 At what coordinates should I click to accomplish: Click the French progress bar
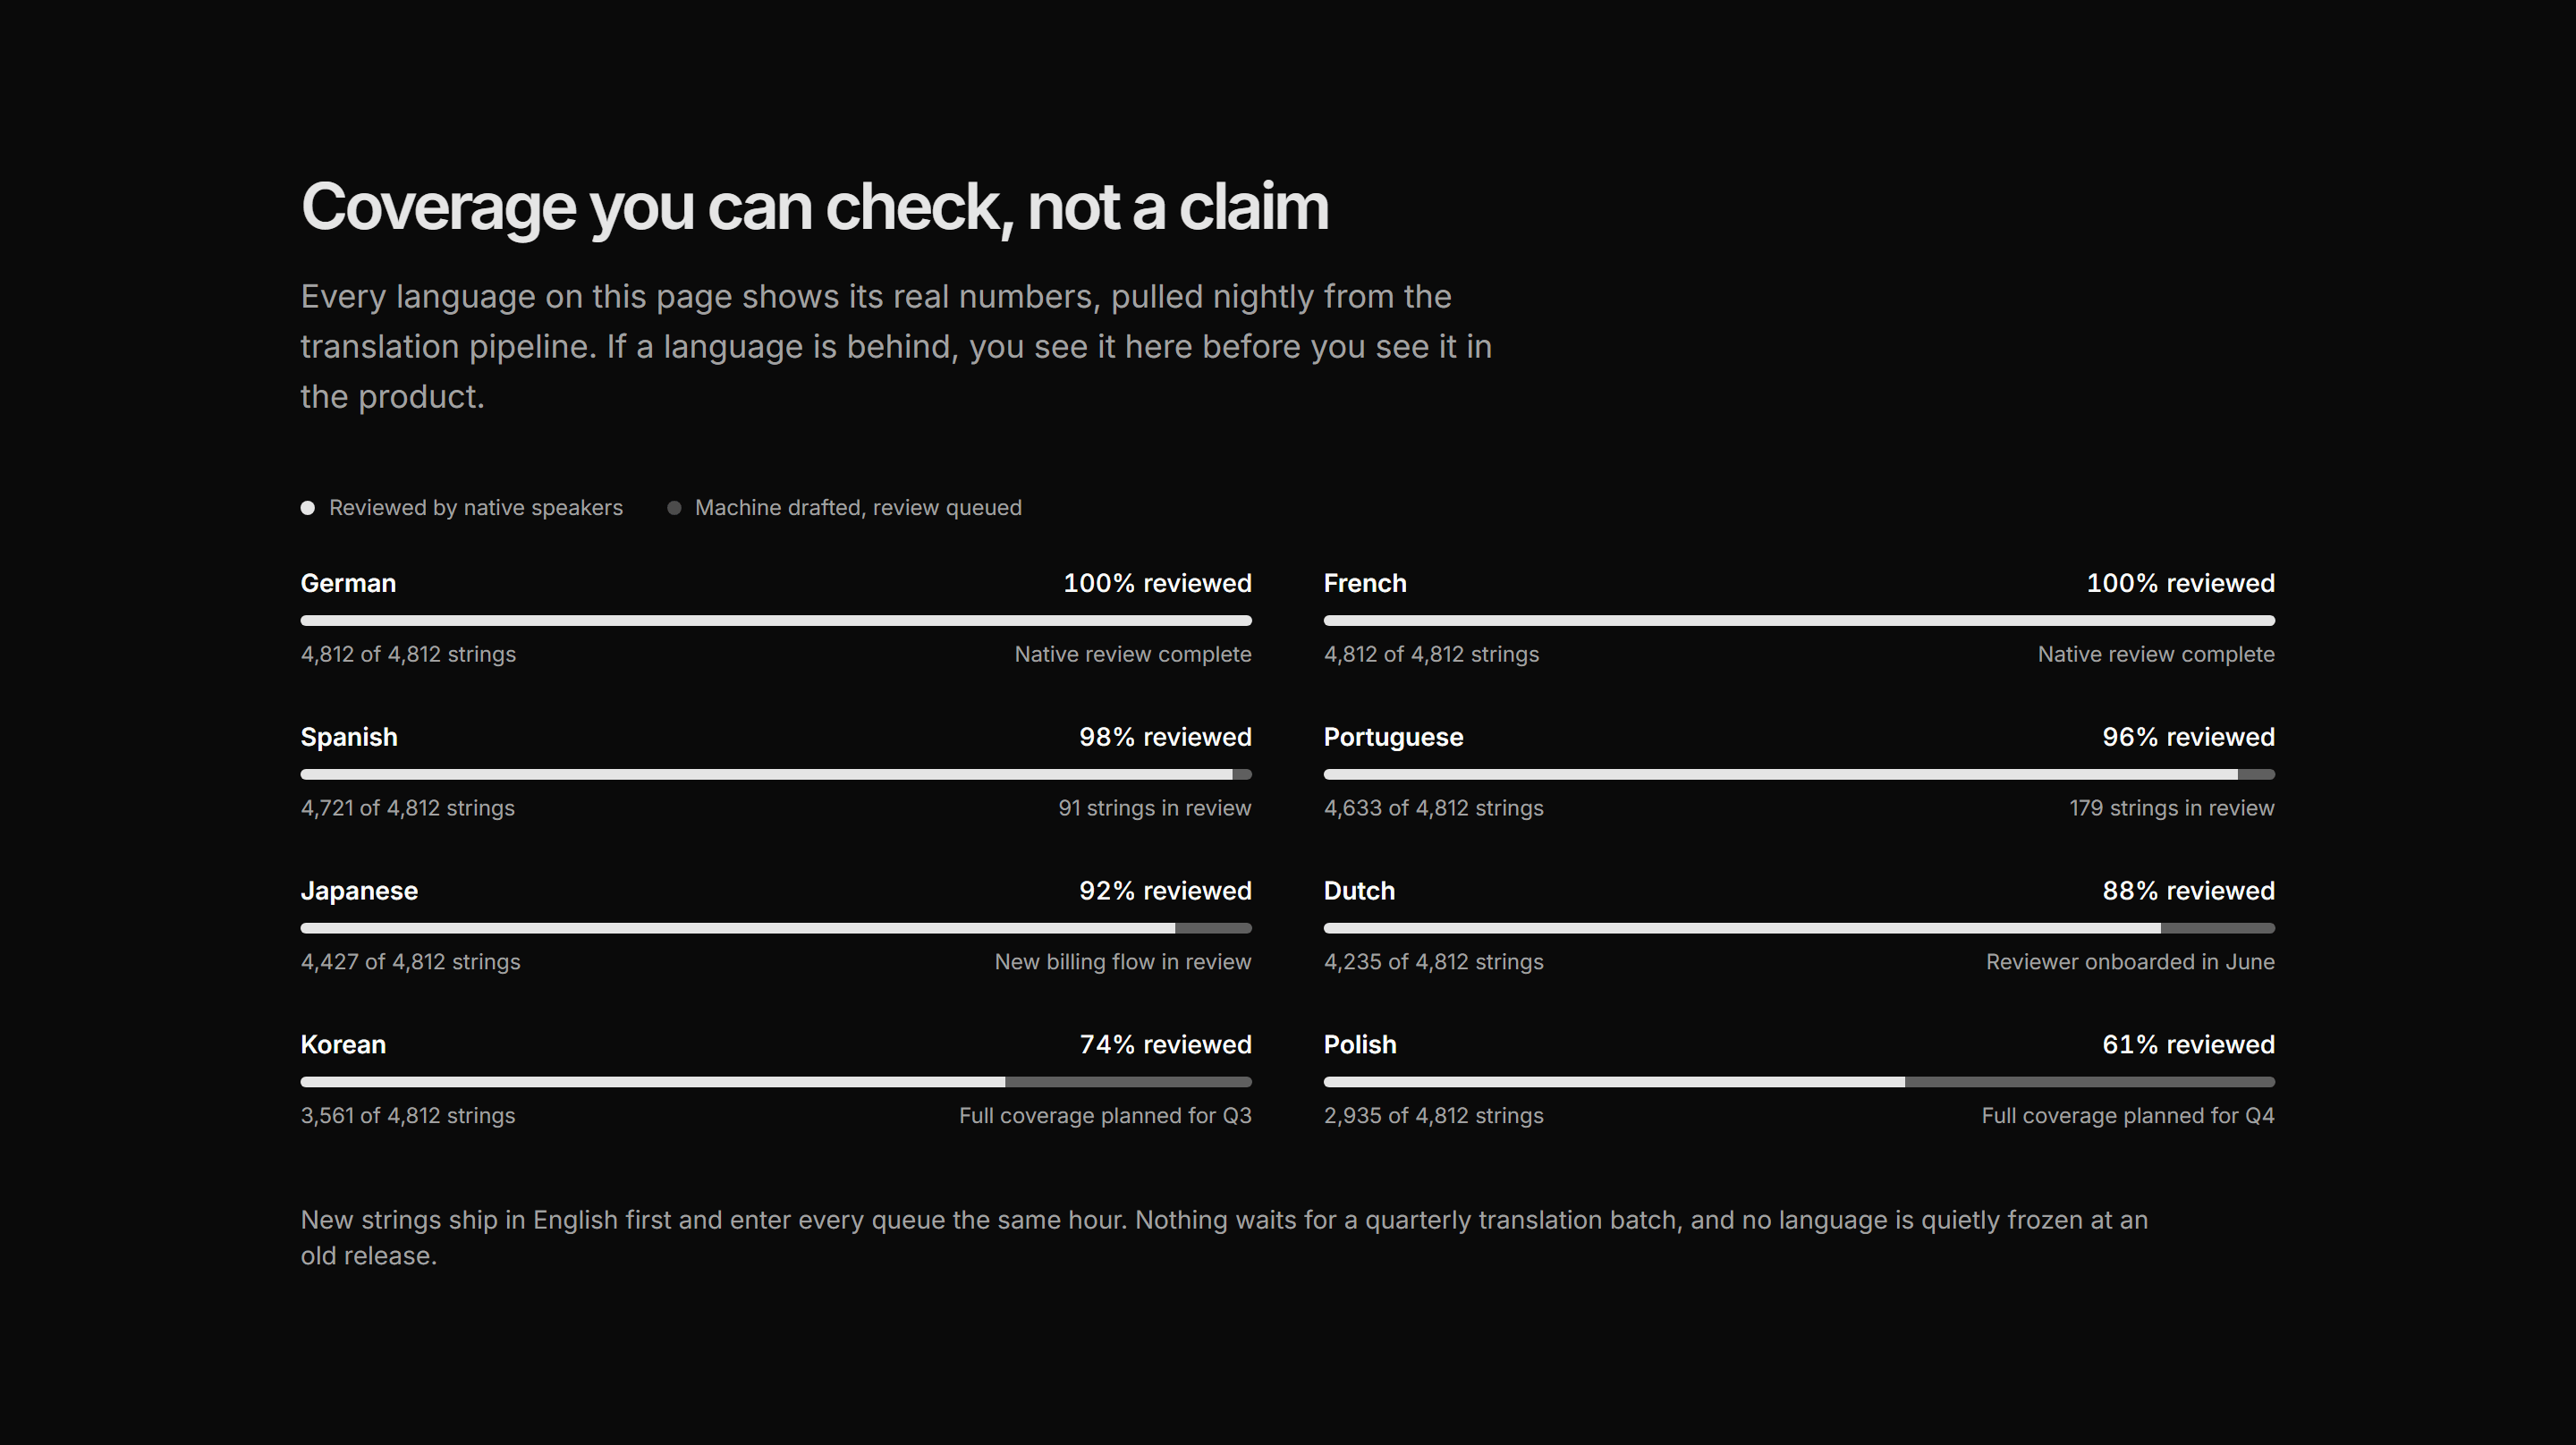pos(1799,621)
